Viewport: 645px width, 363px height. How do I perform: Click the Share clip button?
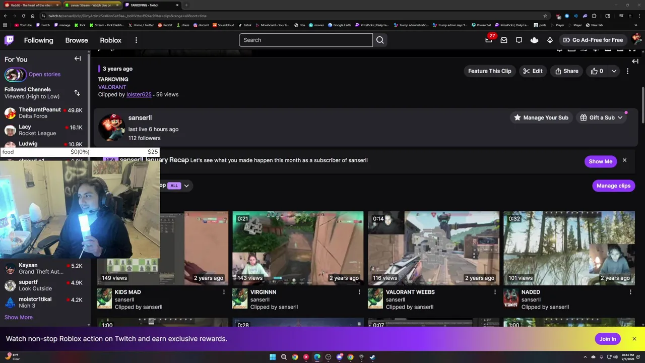point(566,71)
